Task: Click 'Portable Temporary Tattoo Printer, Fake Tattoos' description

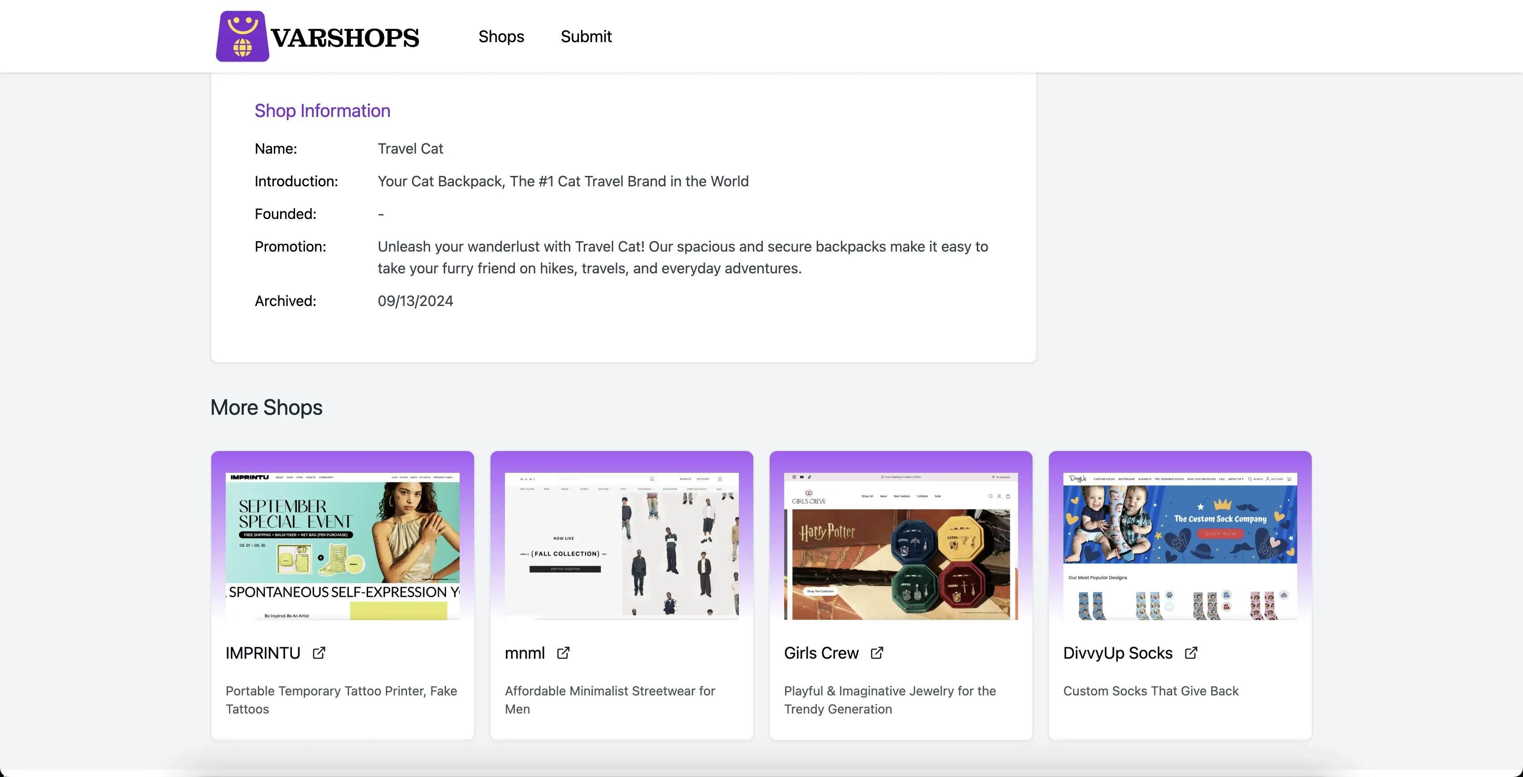Action: pyautogui.click(x=341, y=699)
